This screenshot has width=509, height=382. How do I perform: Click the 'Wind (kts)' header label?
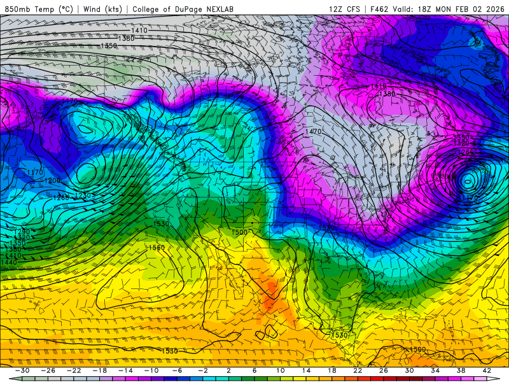pos(102,9)
